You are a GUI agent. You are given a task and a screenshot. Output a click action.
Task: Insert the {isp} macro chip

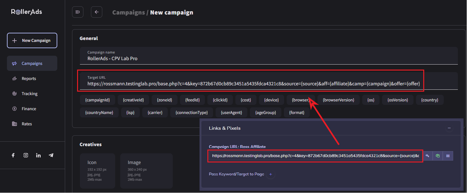point(130,112)
